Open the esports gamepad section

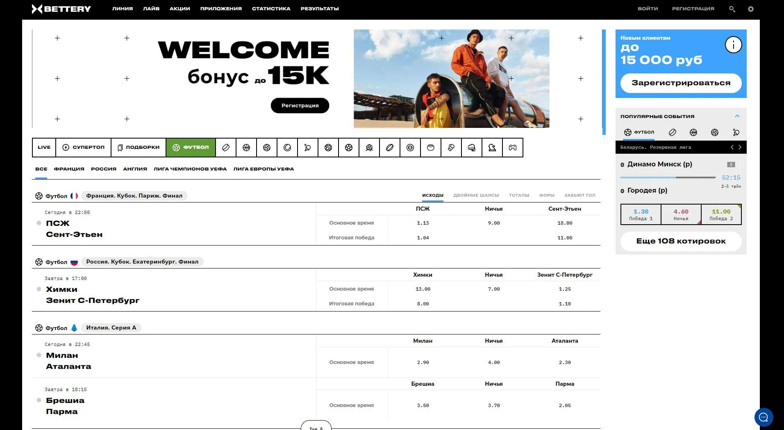coord(513,148)
